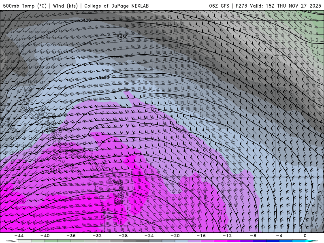This screenshot has height=243, width=324.
Task: Select the -16 colorbar tick label
Action: (201, 236)
